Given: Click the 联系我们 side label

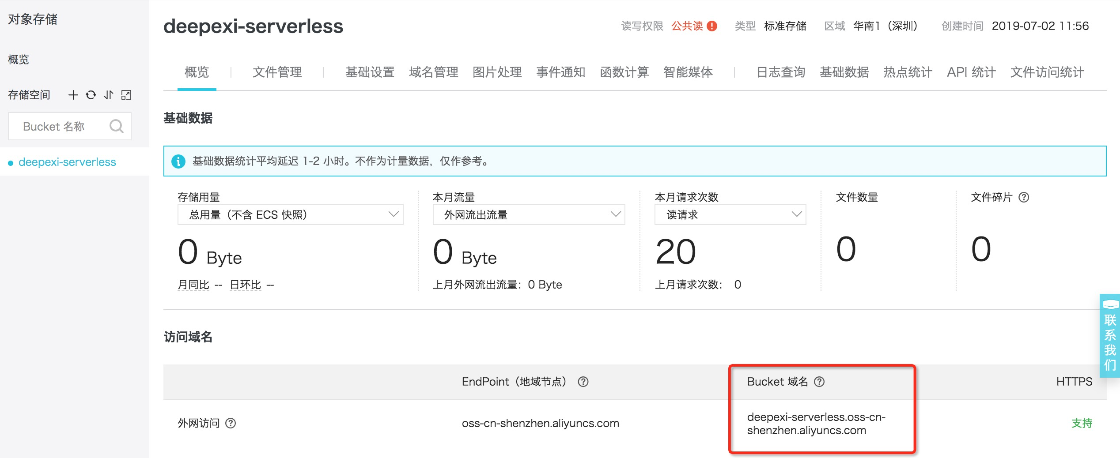Looking at the screenshot, I should coord(1110,343).
